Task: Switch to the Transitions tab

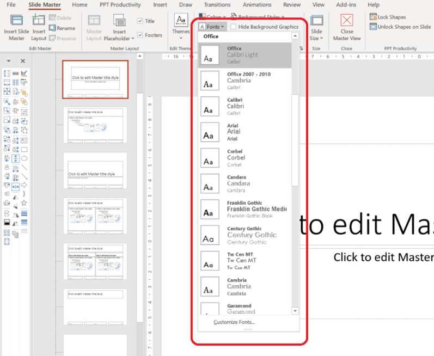Action: click(x=217, y=5)
